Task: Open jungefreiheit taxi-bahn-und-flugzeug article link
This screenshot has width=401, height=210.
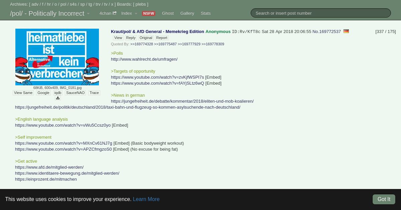Action: [128, 107]
